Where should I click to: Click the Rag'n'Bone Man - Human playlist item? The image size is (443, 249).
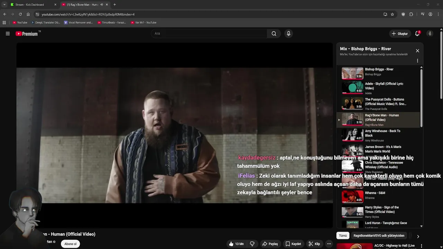tap(378, 120)
